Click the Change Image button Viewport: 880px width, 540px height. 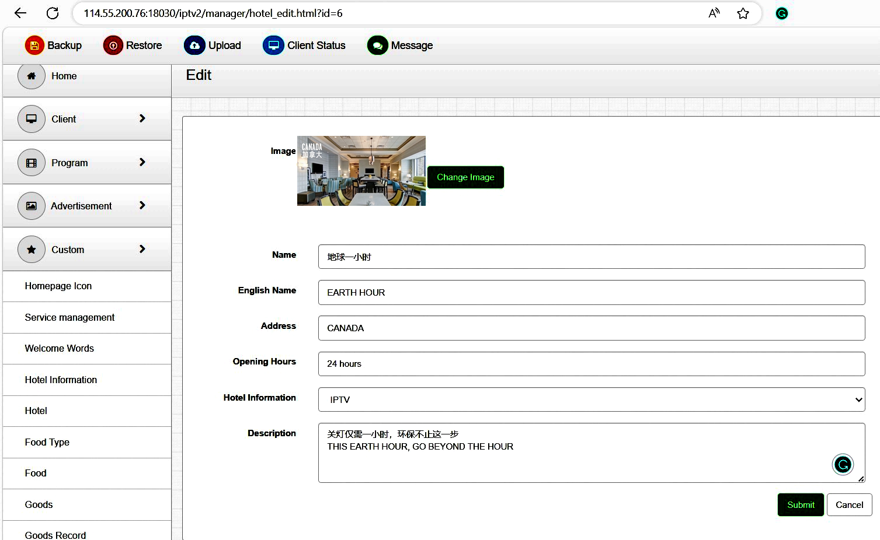point(465,177)
